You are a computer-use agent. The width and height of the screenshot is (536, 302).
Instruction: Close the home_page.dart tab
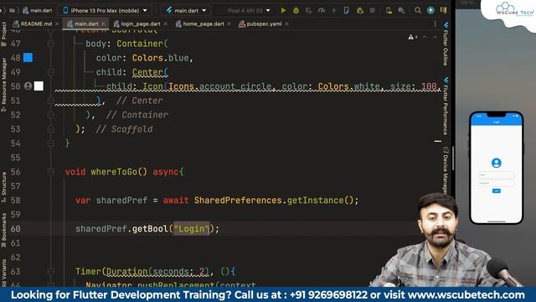229,23
